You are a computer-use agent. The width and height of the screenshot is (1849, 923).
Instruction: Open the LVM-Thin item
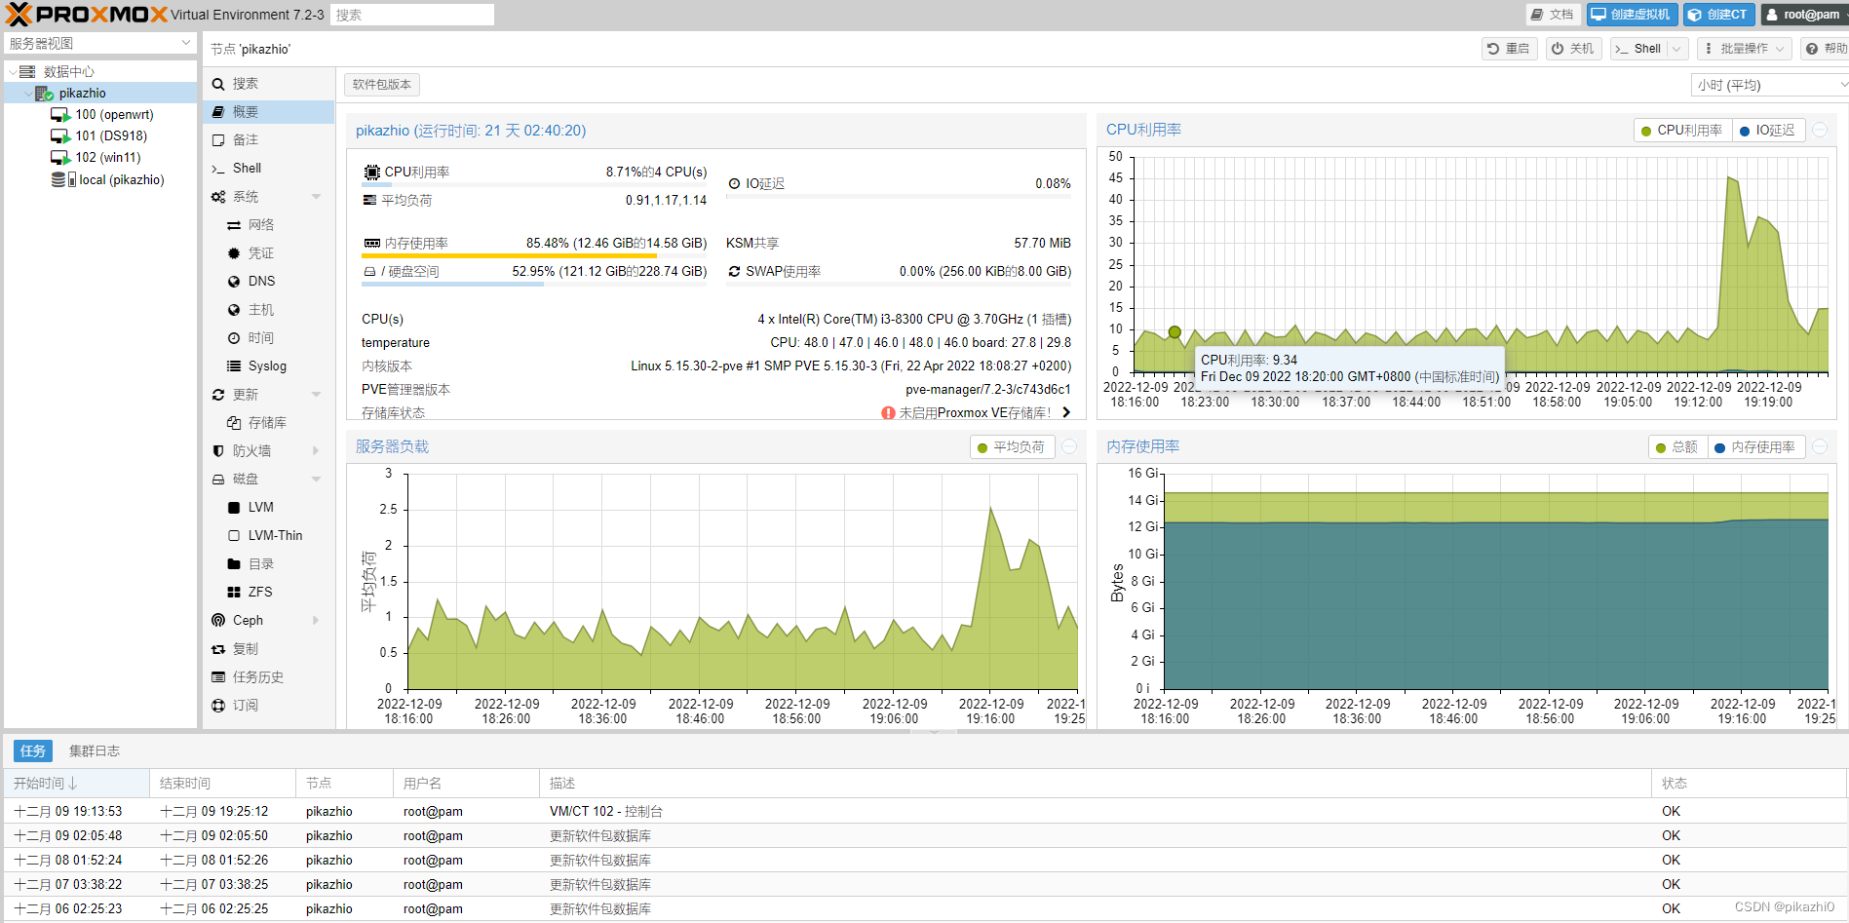pos(268,536)
